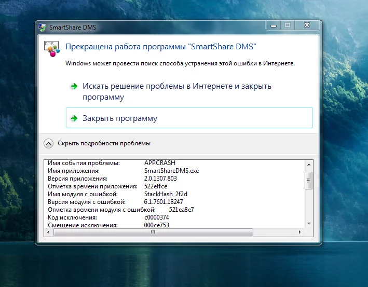Click SmartShareDMS.exe application name

click(171, 171)
